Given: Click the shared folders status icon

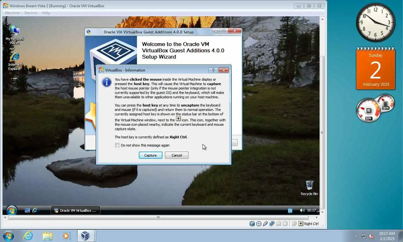Looking at the screenshot, I should (x=279, y=224).
